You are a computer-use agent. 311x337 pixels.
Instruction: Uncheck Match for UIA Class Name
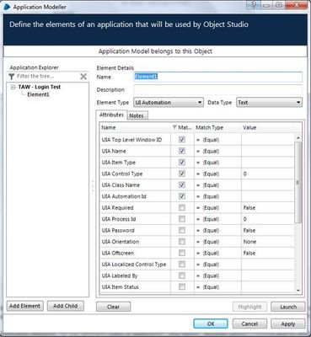pos(182,185)
